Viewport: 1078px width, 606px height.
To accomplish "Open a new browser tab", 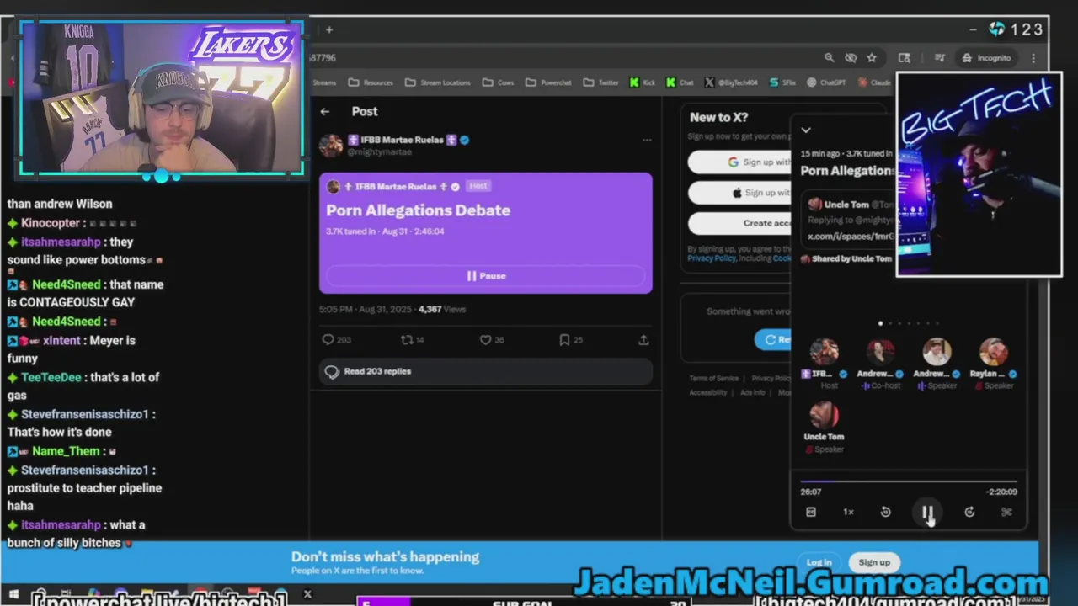I will [x=329, y=29].
